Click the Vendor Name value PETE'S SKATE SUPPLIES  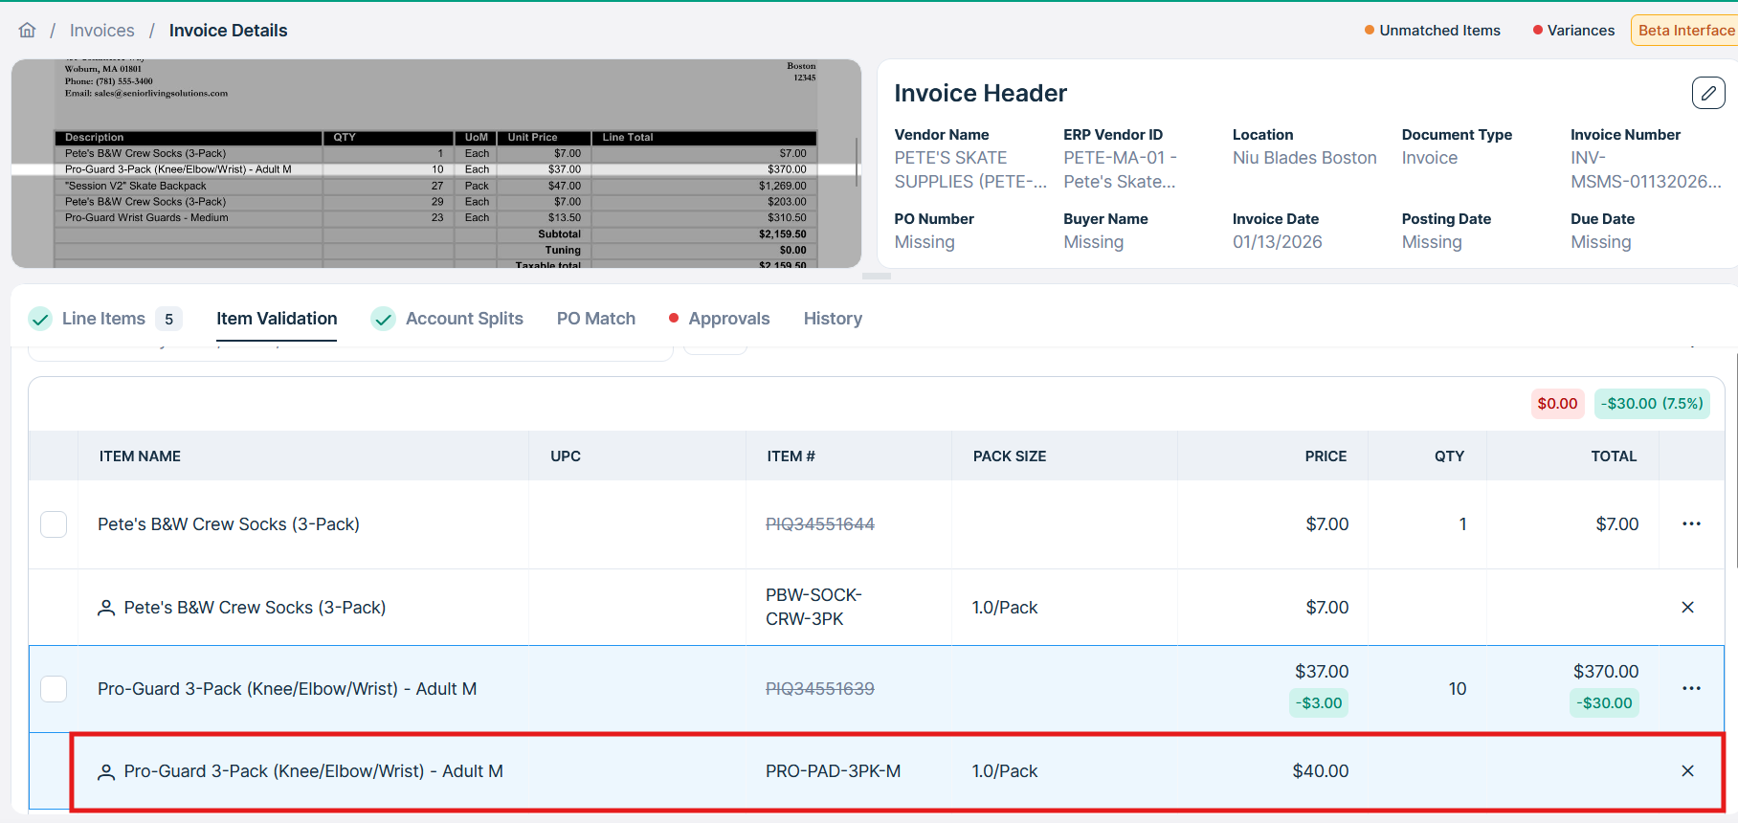[970, 169]
